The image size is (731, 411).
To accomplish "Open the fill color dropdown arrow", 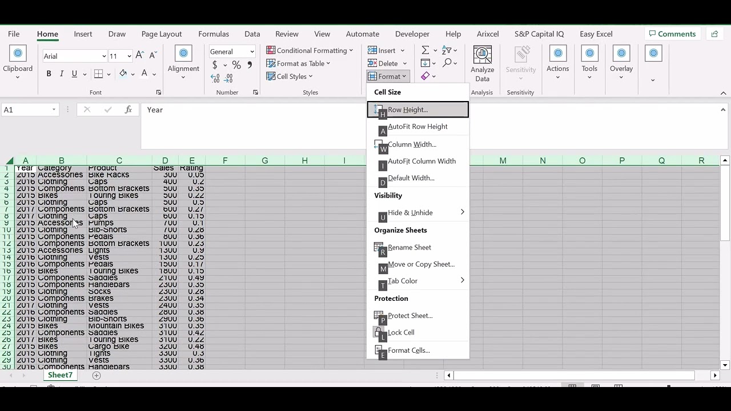I will click(132, 74).
